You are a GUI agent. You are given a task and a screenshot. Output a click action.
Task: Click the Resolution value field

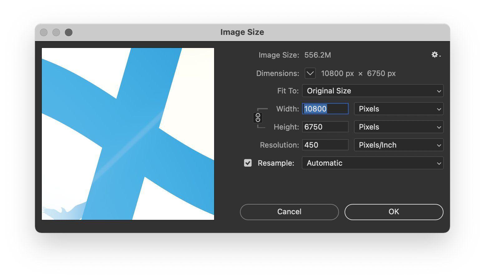coord(325,145)
